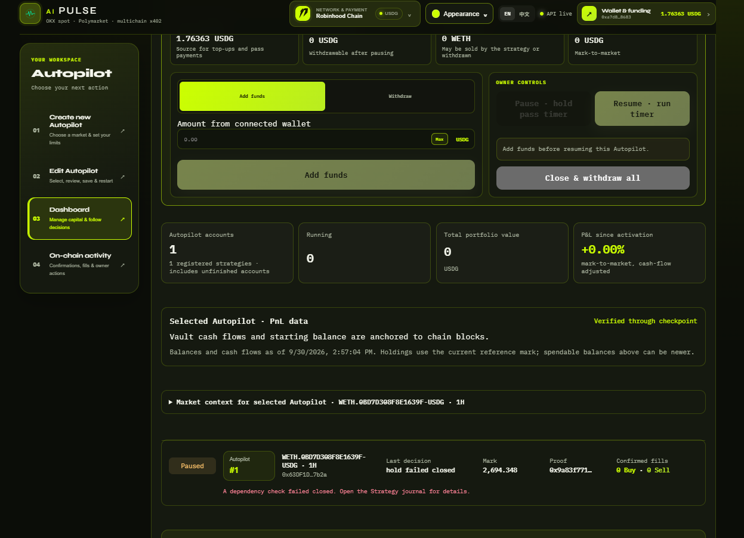Click the Mark value 2,694.348
Viewport: 744px width, 538px height.
tap(500, 470)
